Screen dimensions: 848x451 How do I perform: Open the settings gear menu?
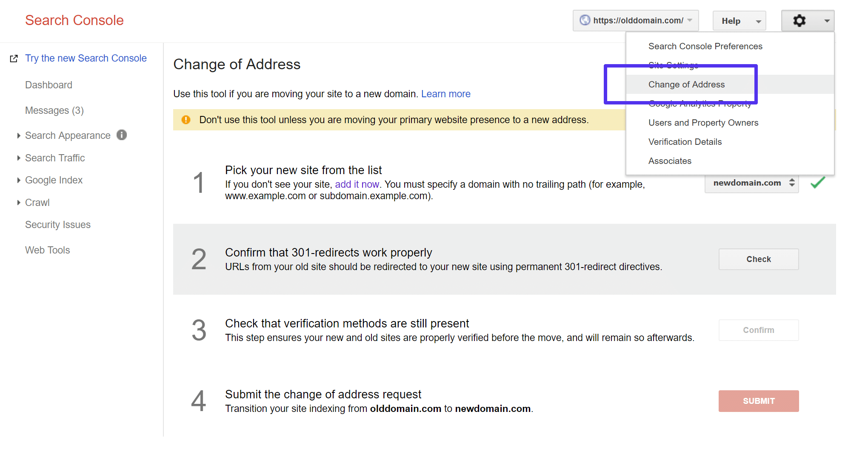click(x=799, y=20)
